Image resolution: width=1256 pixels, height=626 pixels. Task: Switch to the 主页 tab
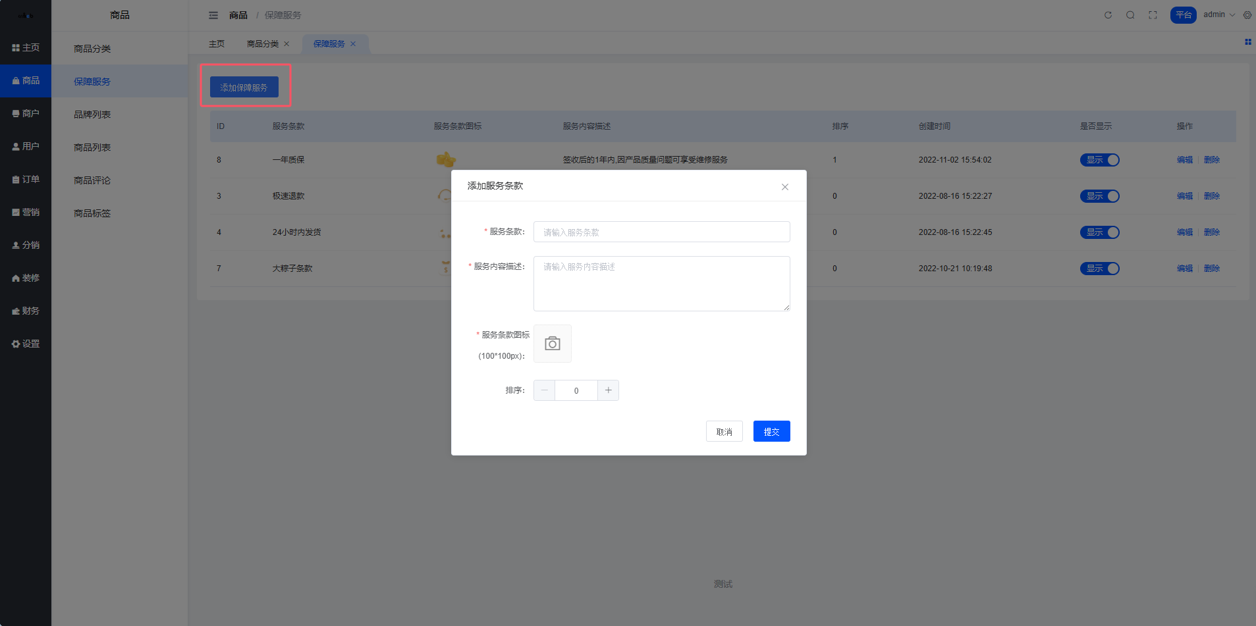(x=217, y=44)
